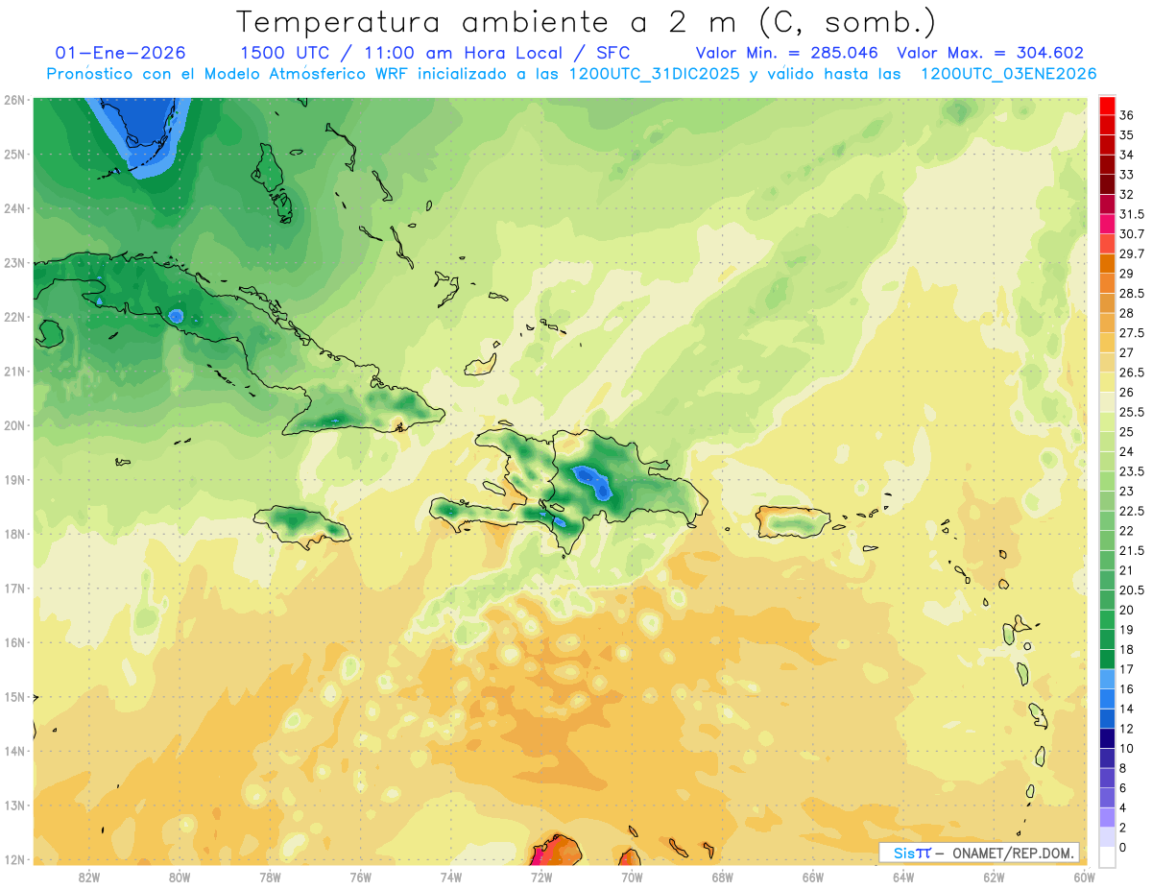Click the '23N' latitude axis label

pos(14,262)
